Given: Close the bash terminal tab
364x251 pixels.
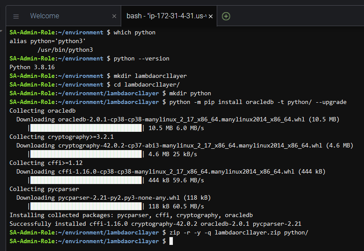Looking at the screenshot, I should pyautogui.click(x=211, y=16).
